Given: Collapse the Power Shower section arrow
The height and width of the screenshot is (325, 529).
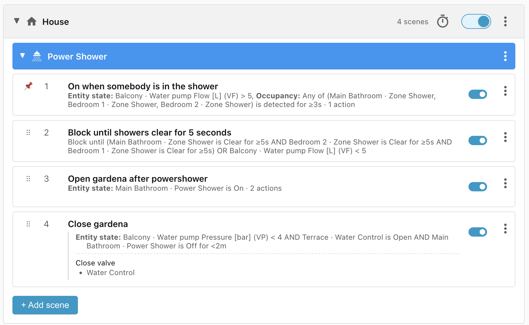Looking at the screenshot, I should (x=22, y=56).
